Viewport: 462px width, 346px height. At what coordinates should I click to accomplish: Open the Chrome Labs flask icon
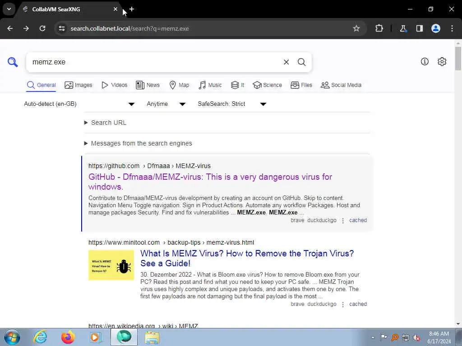(x=403, y=28)
